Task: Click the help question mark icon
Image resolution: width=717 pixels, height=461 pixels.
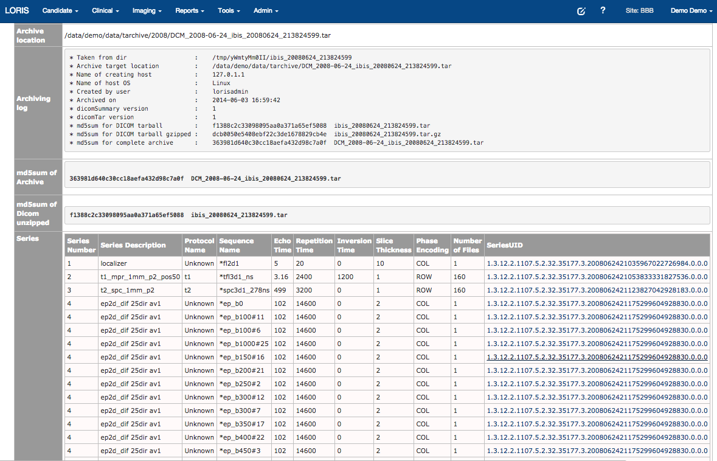Action: click(603, 11)
